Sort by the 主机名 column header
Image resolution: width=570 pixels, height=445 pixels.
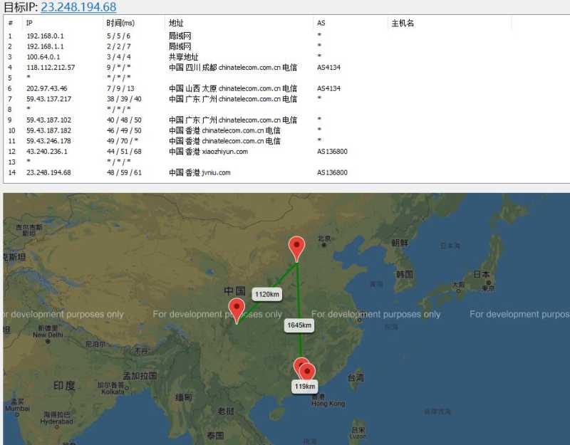pyautogui.click(x=403, y=23)
